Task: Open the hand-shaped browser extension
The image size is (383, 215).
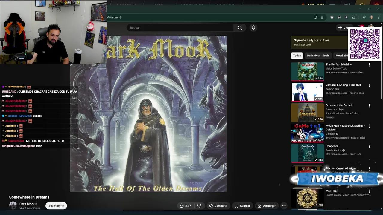Action: [x=332, y=17]
